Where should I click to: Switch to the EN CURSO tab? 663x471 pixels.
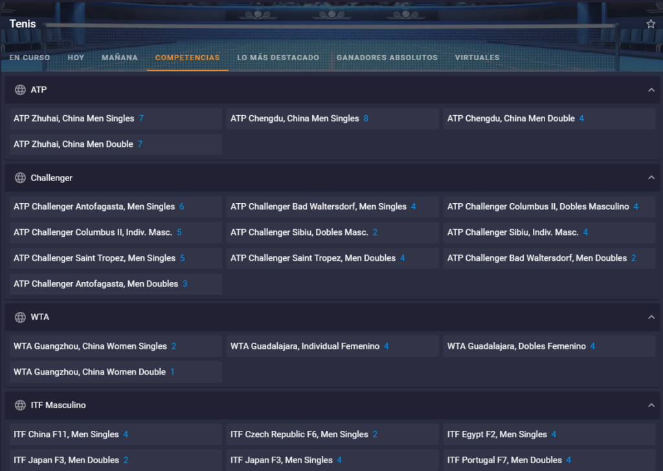pos(30,58)
